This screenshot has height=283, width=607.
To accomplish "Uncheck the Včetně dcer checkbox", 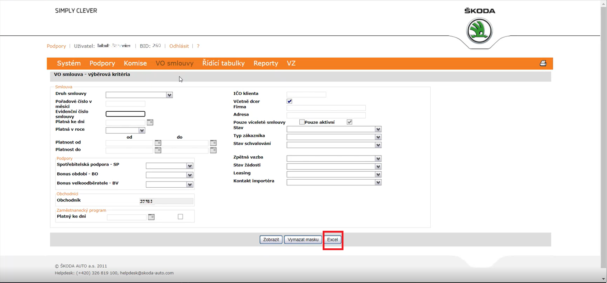I will tap(289, 101).
